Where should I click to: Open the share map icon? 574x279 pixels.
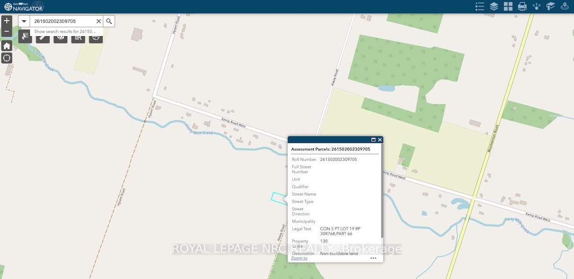tap(536, 6)
